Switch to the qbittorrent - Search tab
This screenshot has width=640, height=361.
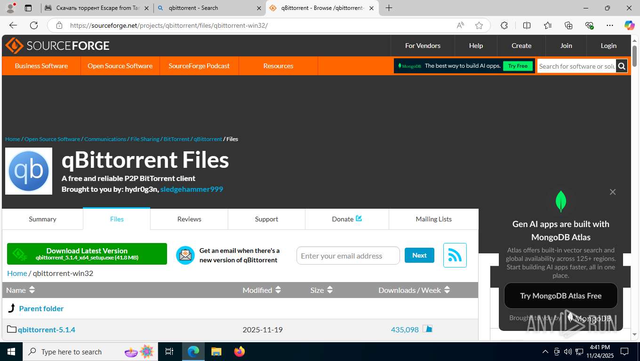pos(209,8)
